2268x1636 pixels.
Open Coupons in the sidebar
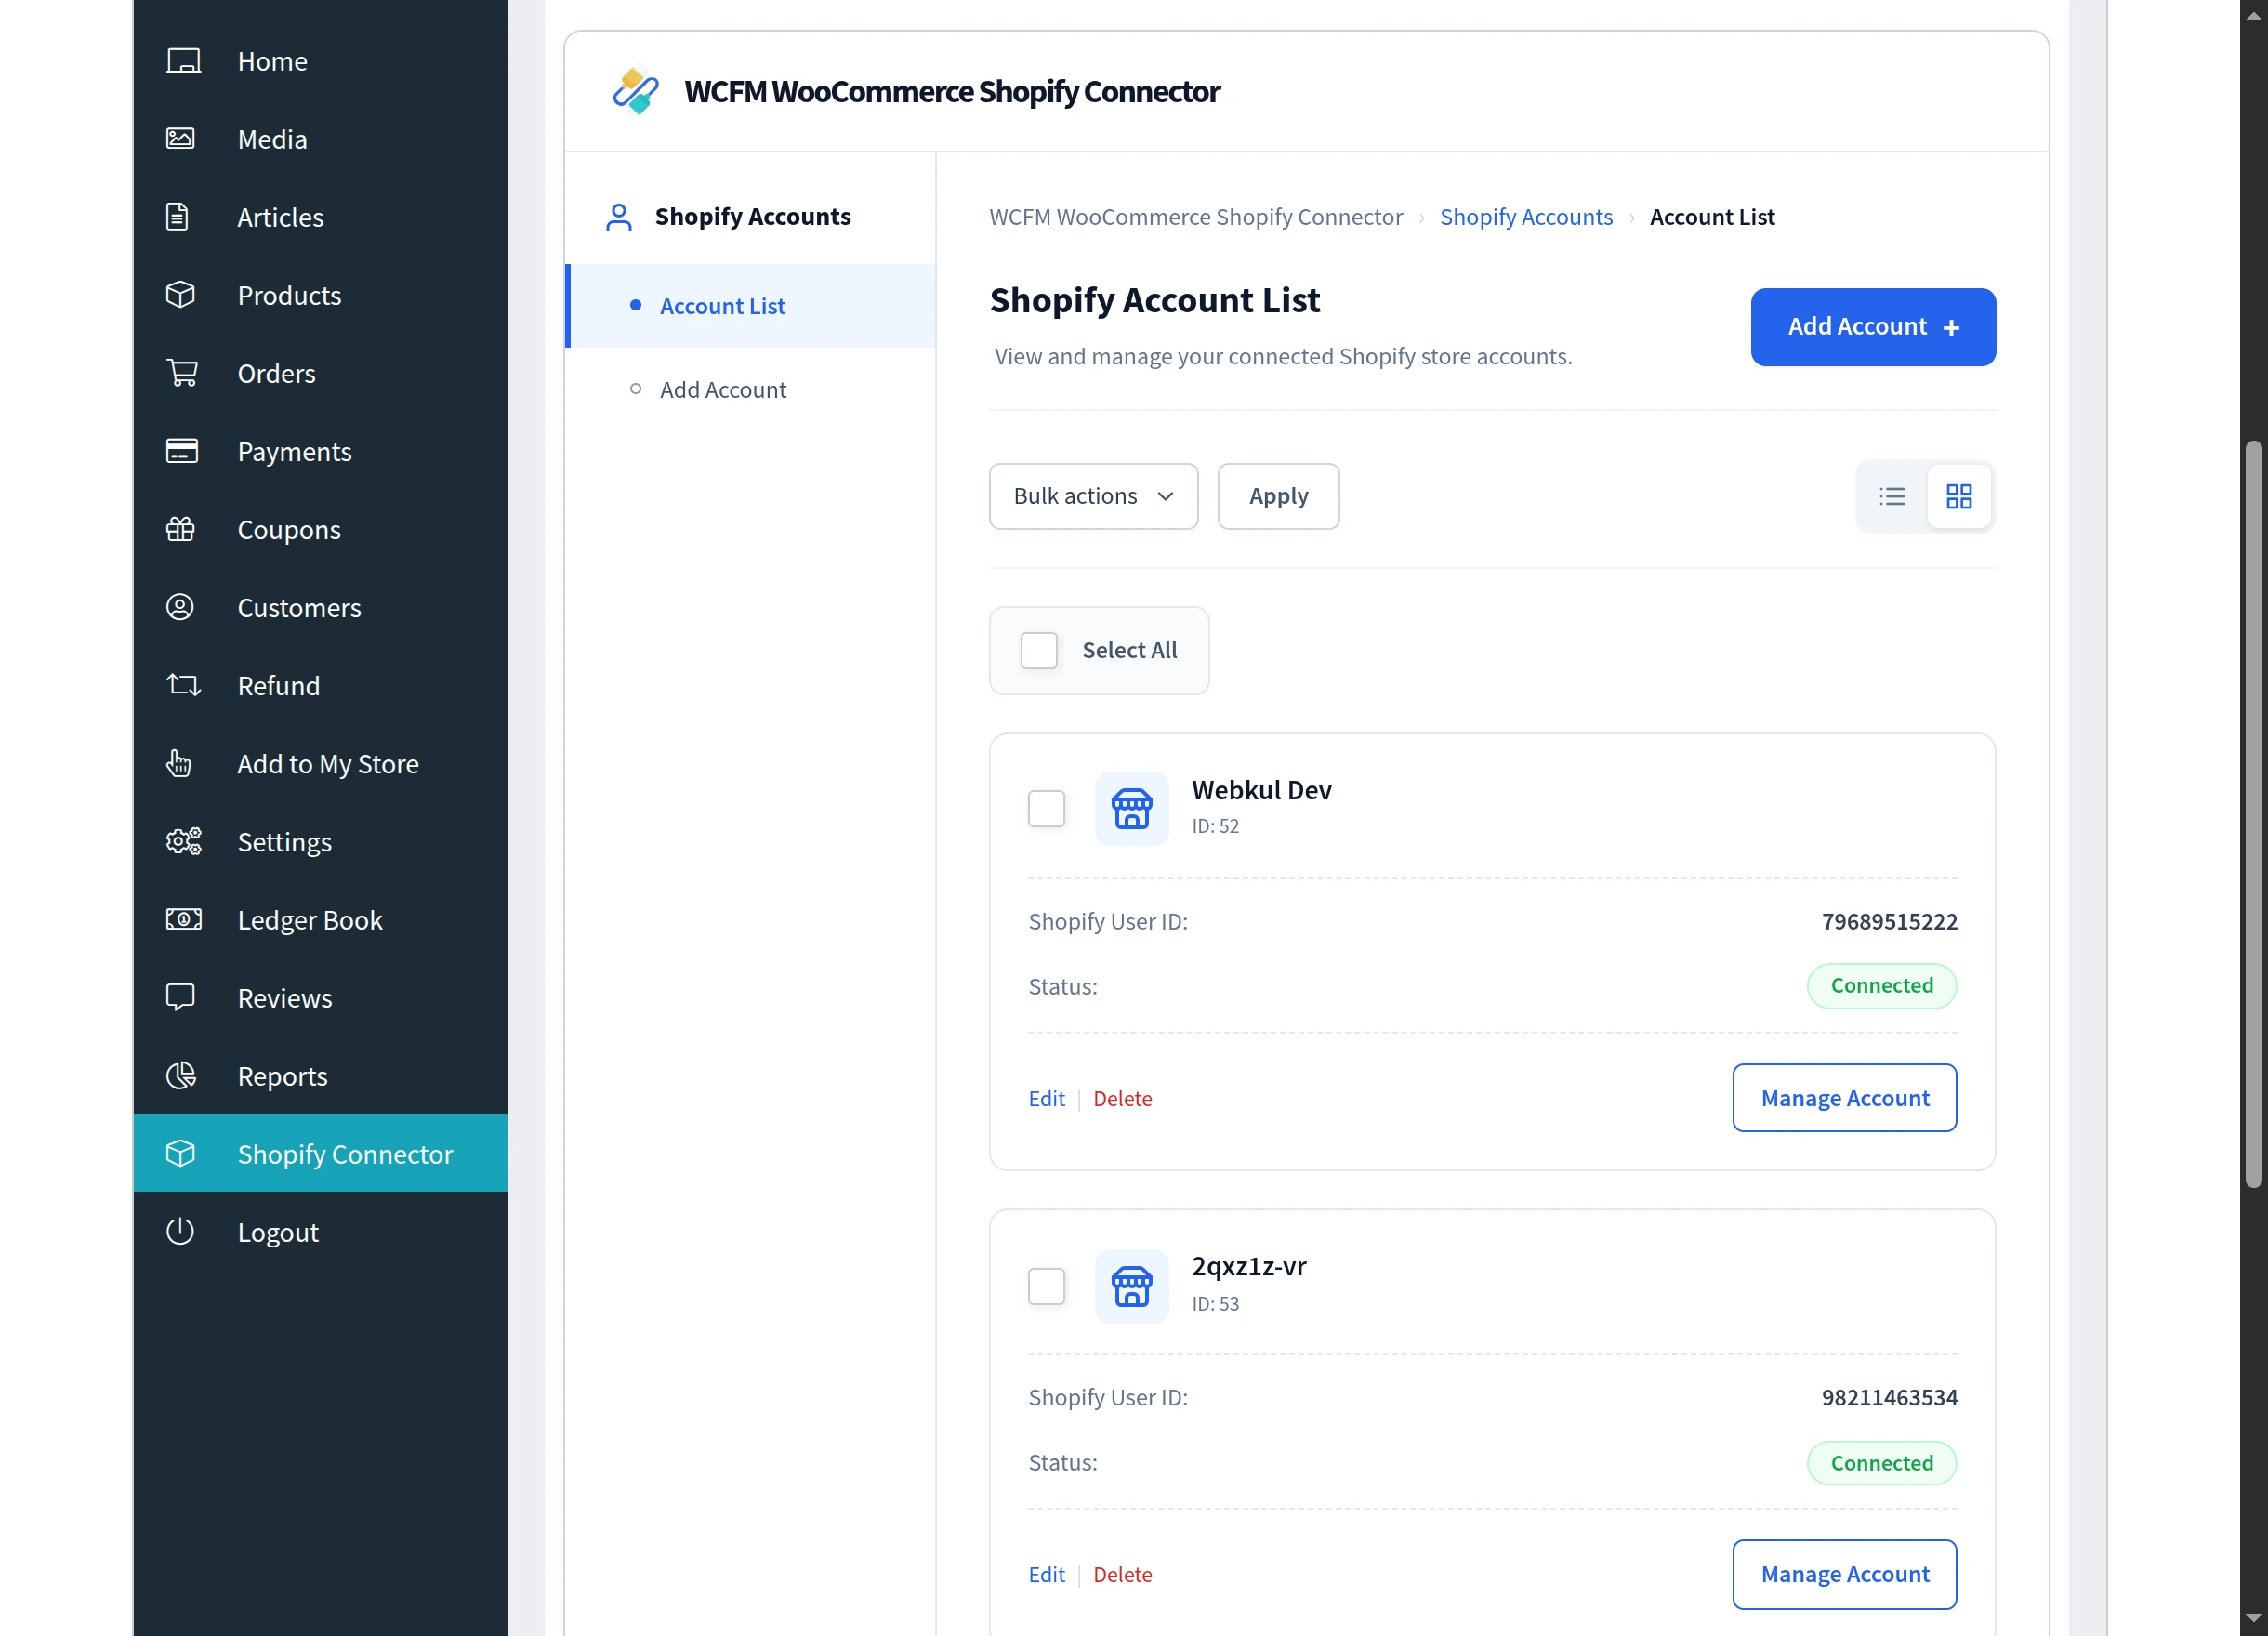point(320,529)
